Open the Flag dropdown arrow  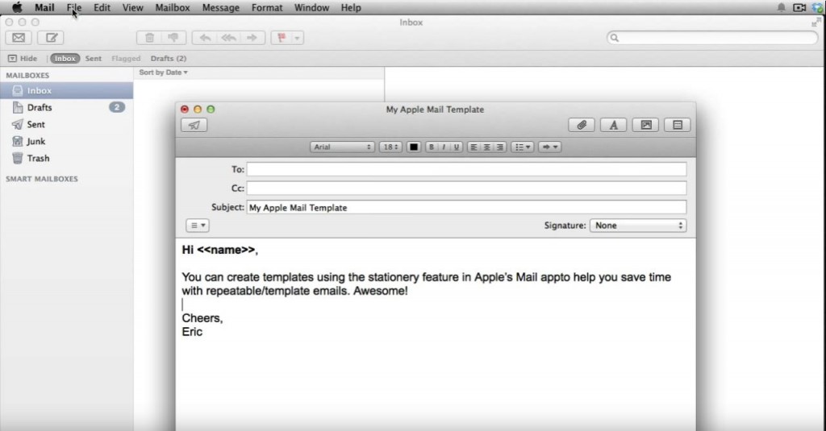[x=298, y=38]
